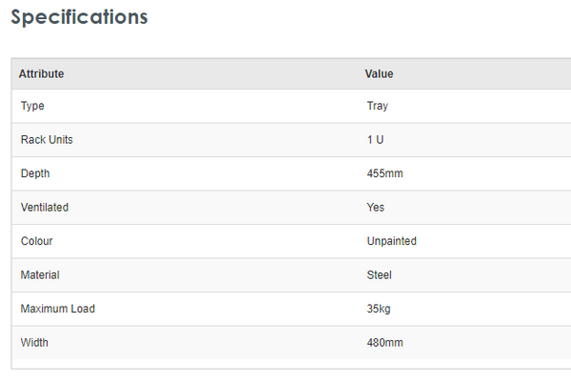
Task: Click the Specifications heading
Action: click(79, 17)
